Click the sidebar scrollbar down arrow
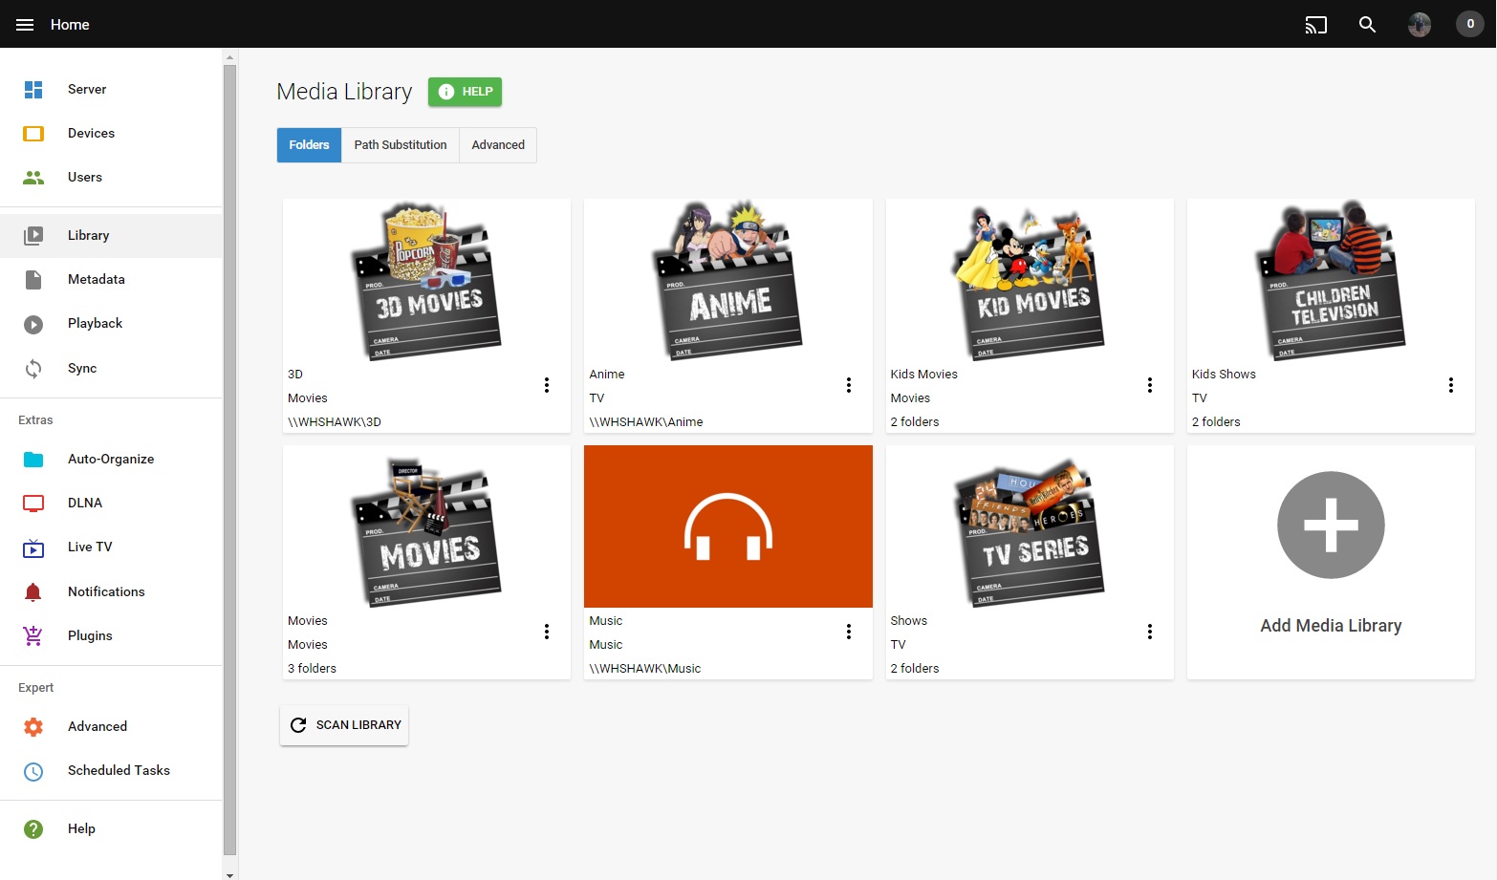Viewport: 1497px width, 880px height. [229, 873]
